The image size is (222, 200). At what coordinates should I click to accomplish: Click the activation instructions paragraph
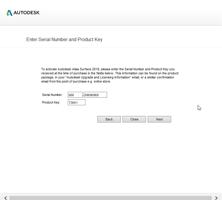pyautogui.click(x=110, y=76)
